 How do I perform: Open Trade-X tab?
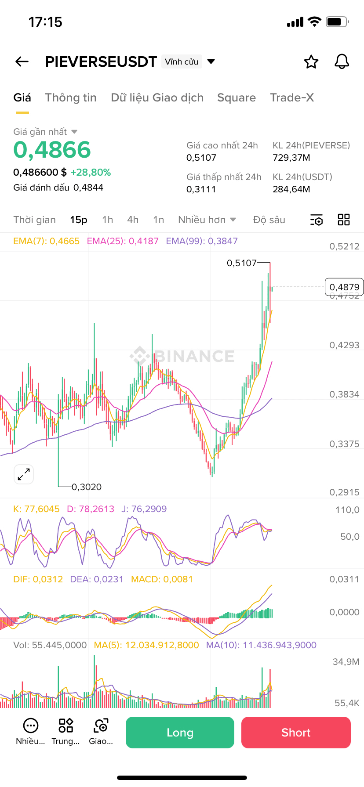(x=292, y=97)
